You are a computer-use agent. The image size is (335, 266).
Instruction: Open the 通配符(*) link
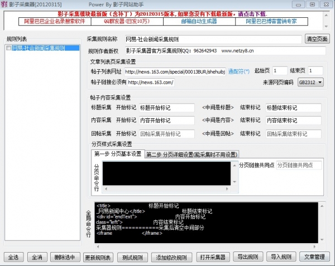pyautogui.click(x=238, y=71)
